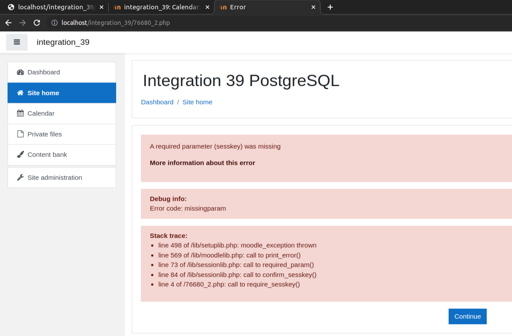Click stack trace line 498 of setuplib.php
The image size is (512, 336).
tap(238, 245)
